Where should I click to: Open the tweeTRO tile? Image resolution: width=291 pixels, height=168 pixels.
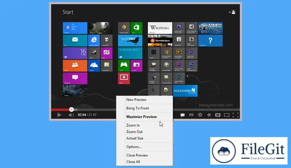click(x=130, y=41)
